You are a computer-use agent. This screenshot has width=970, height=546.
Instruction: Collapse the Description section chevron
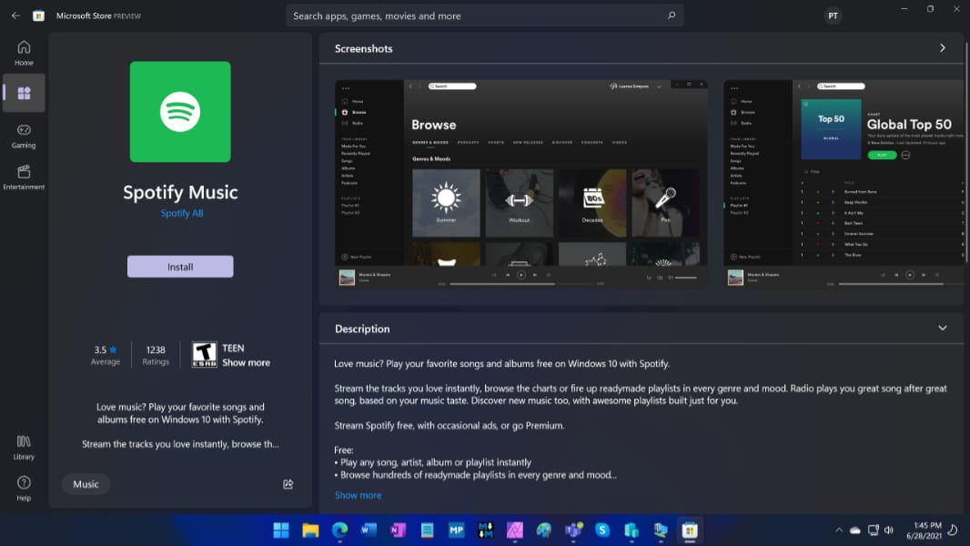943,329
